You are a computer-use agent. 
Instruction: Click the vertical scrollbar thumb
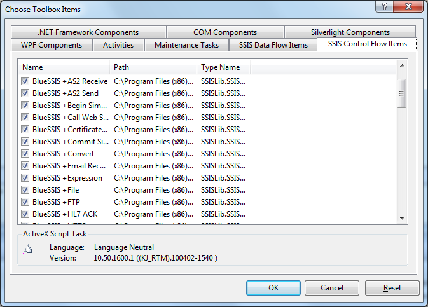point(401,93)
